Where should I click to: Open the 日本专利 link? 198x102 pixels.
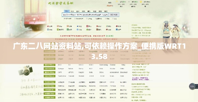(x=113, y=98)
